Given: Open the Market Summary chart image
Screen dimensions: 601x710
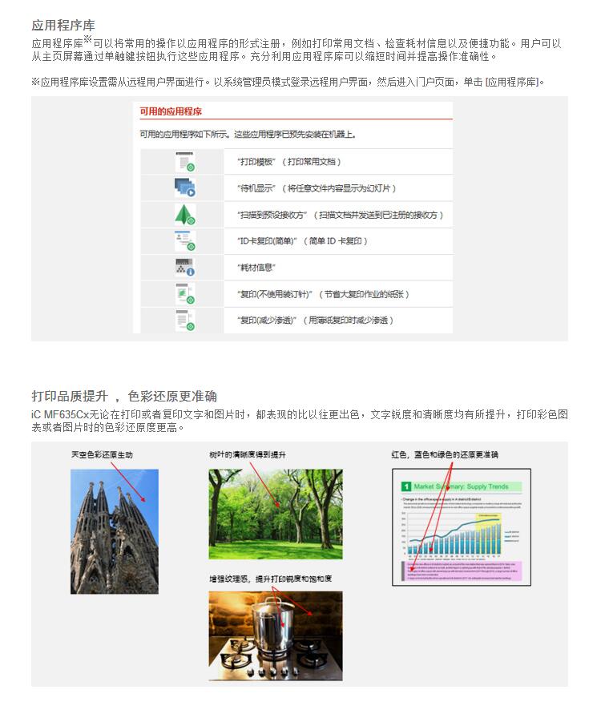Looking at the screenshot, I should pos(462,527).
